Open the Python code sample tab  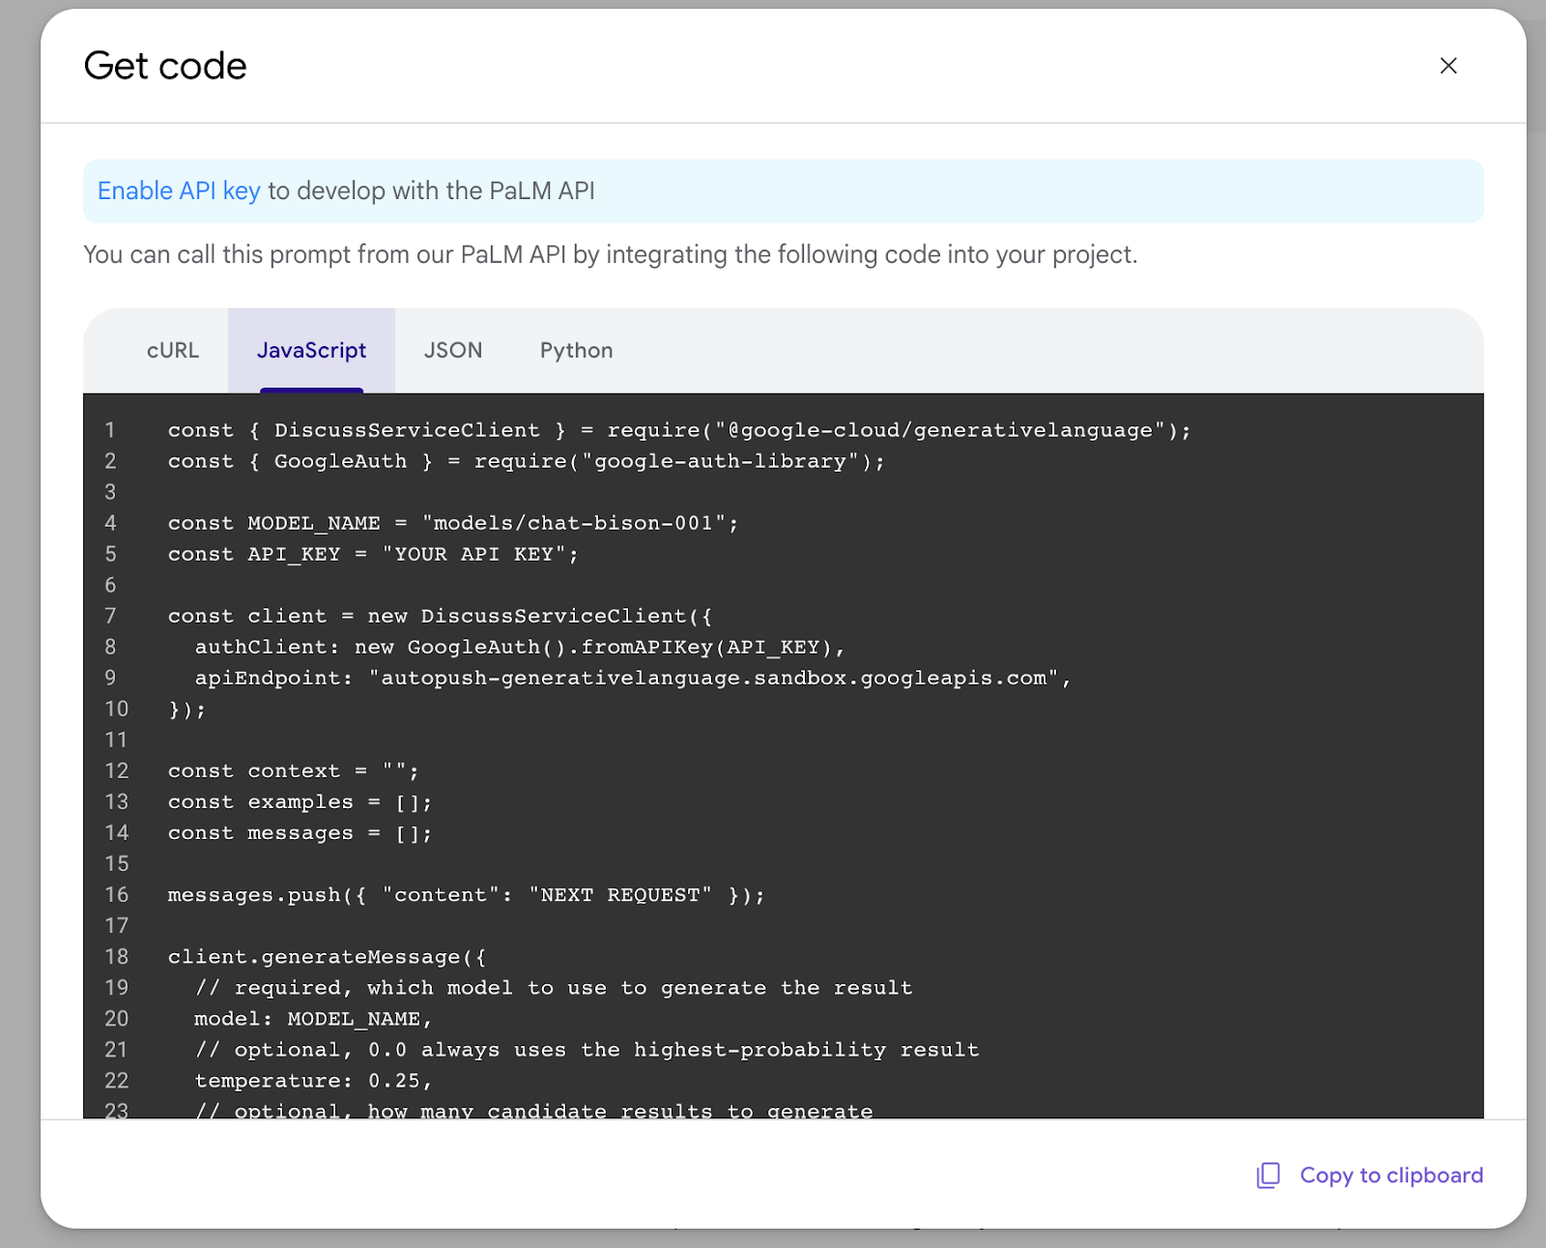576,350
